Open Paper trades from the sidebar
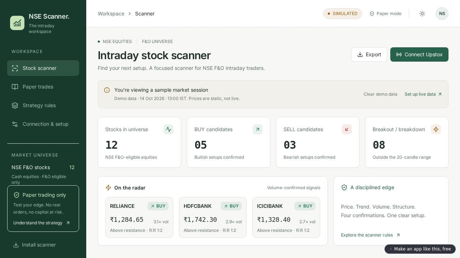 (x=43, y=87)
